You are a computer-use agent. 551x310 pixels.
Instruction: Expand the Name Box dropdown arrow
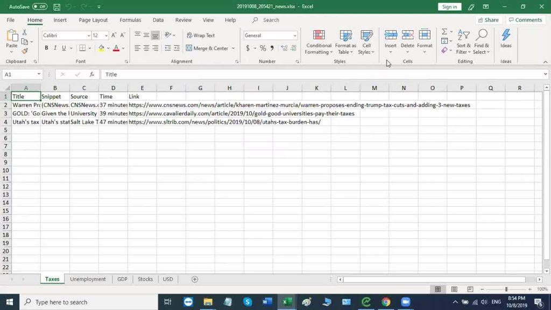pos(39,74)
